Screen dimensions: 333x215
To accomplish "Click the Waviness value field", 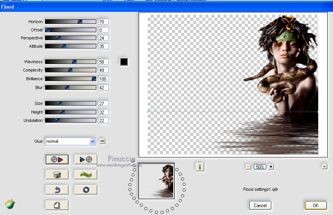I will [103, 62].
